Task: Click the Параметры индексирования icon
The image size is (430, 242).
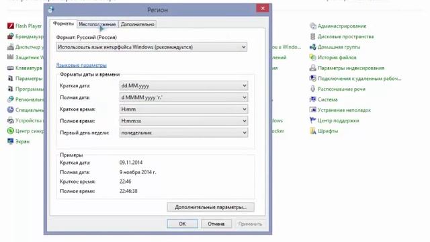Action: click(x=312, y=68)
